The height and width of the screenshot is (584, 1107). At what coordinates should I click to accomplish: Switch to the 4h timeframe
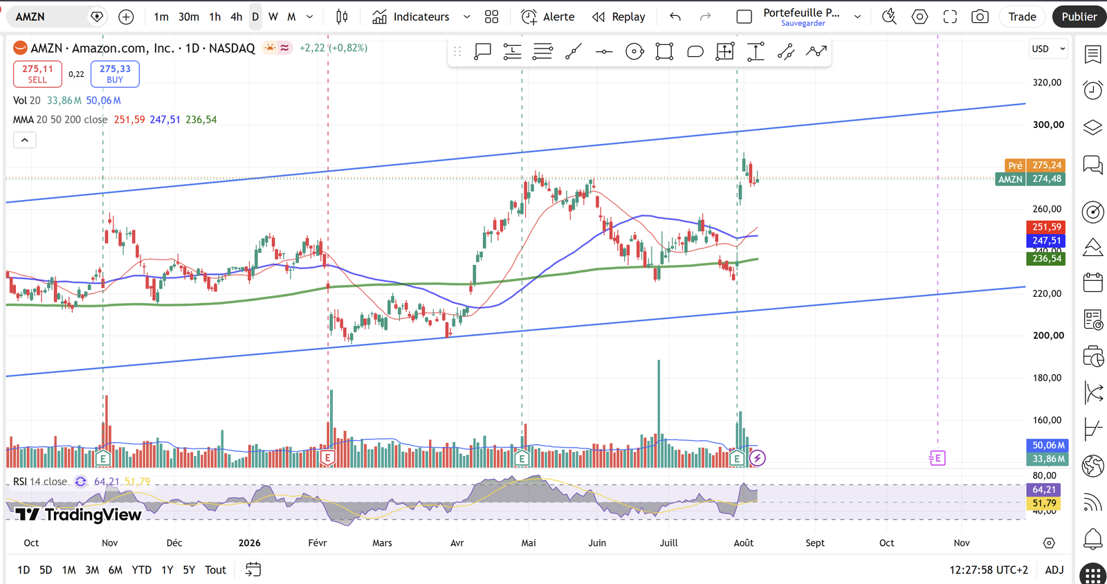click(x=237, y=17)
